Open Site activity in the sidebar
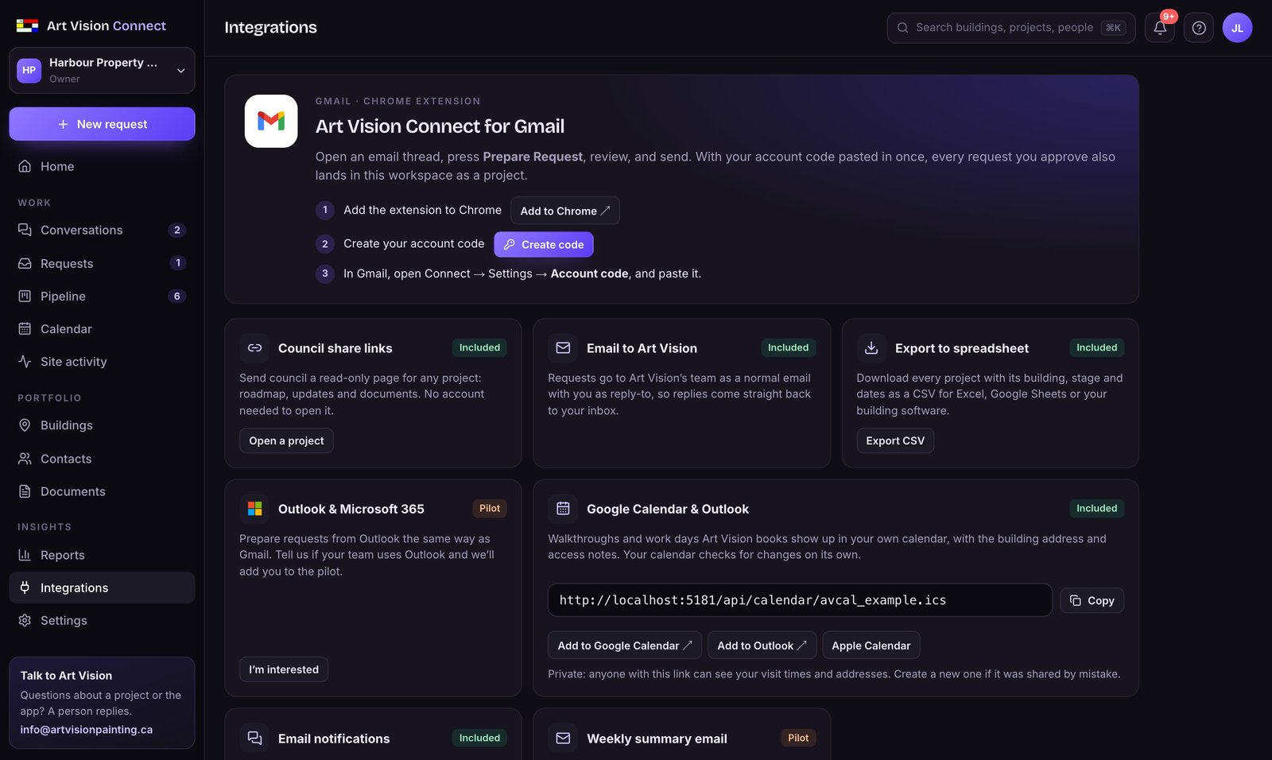Screen dimensions: 1272x760 pyautogui.click(x=102, y=362)
